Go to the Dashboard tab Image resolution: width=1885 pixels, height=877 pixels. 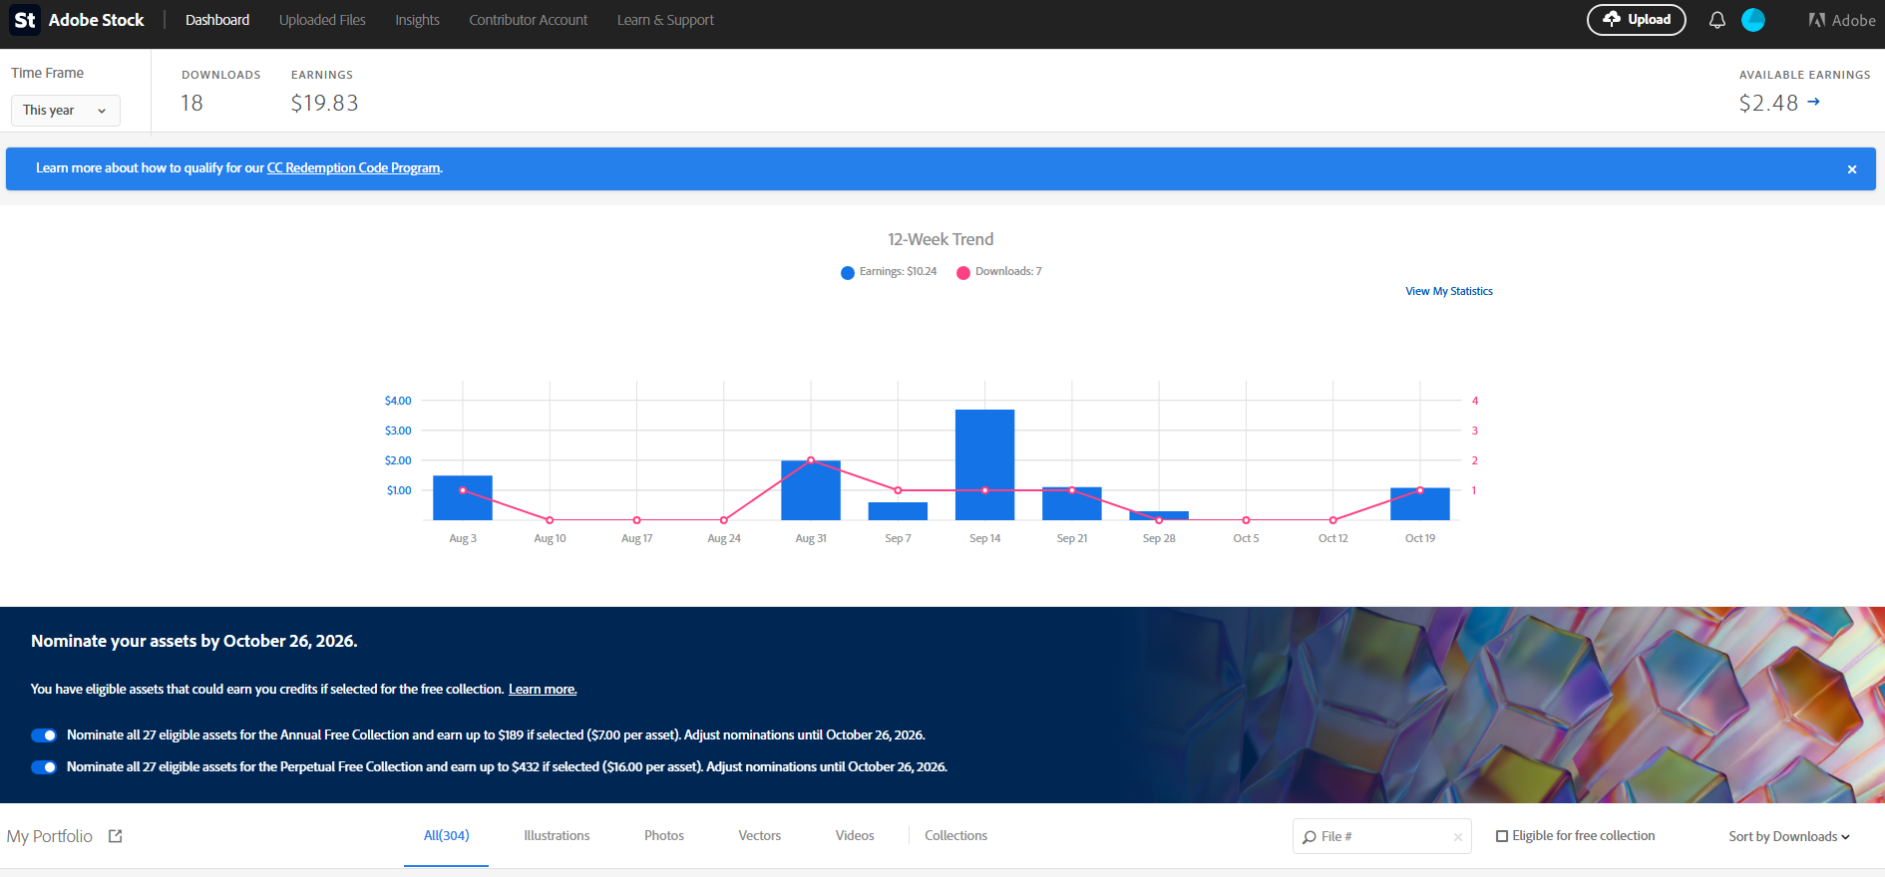(217, 20)
